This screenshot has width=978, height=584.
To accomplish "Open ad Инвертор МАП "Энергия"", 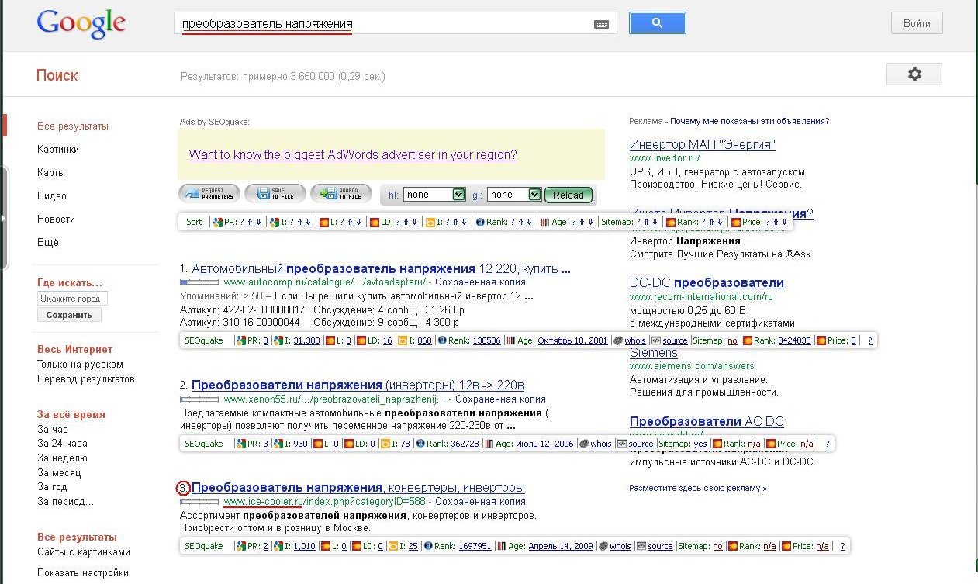I will [x=703, y=144].
